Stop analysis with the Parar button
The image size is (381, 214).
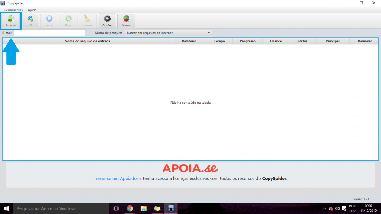click(x=68, y=21)
